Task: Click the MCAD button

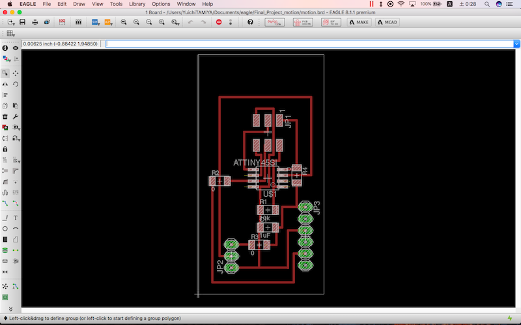Action: [x=387, y=22]
